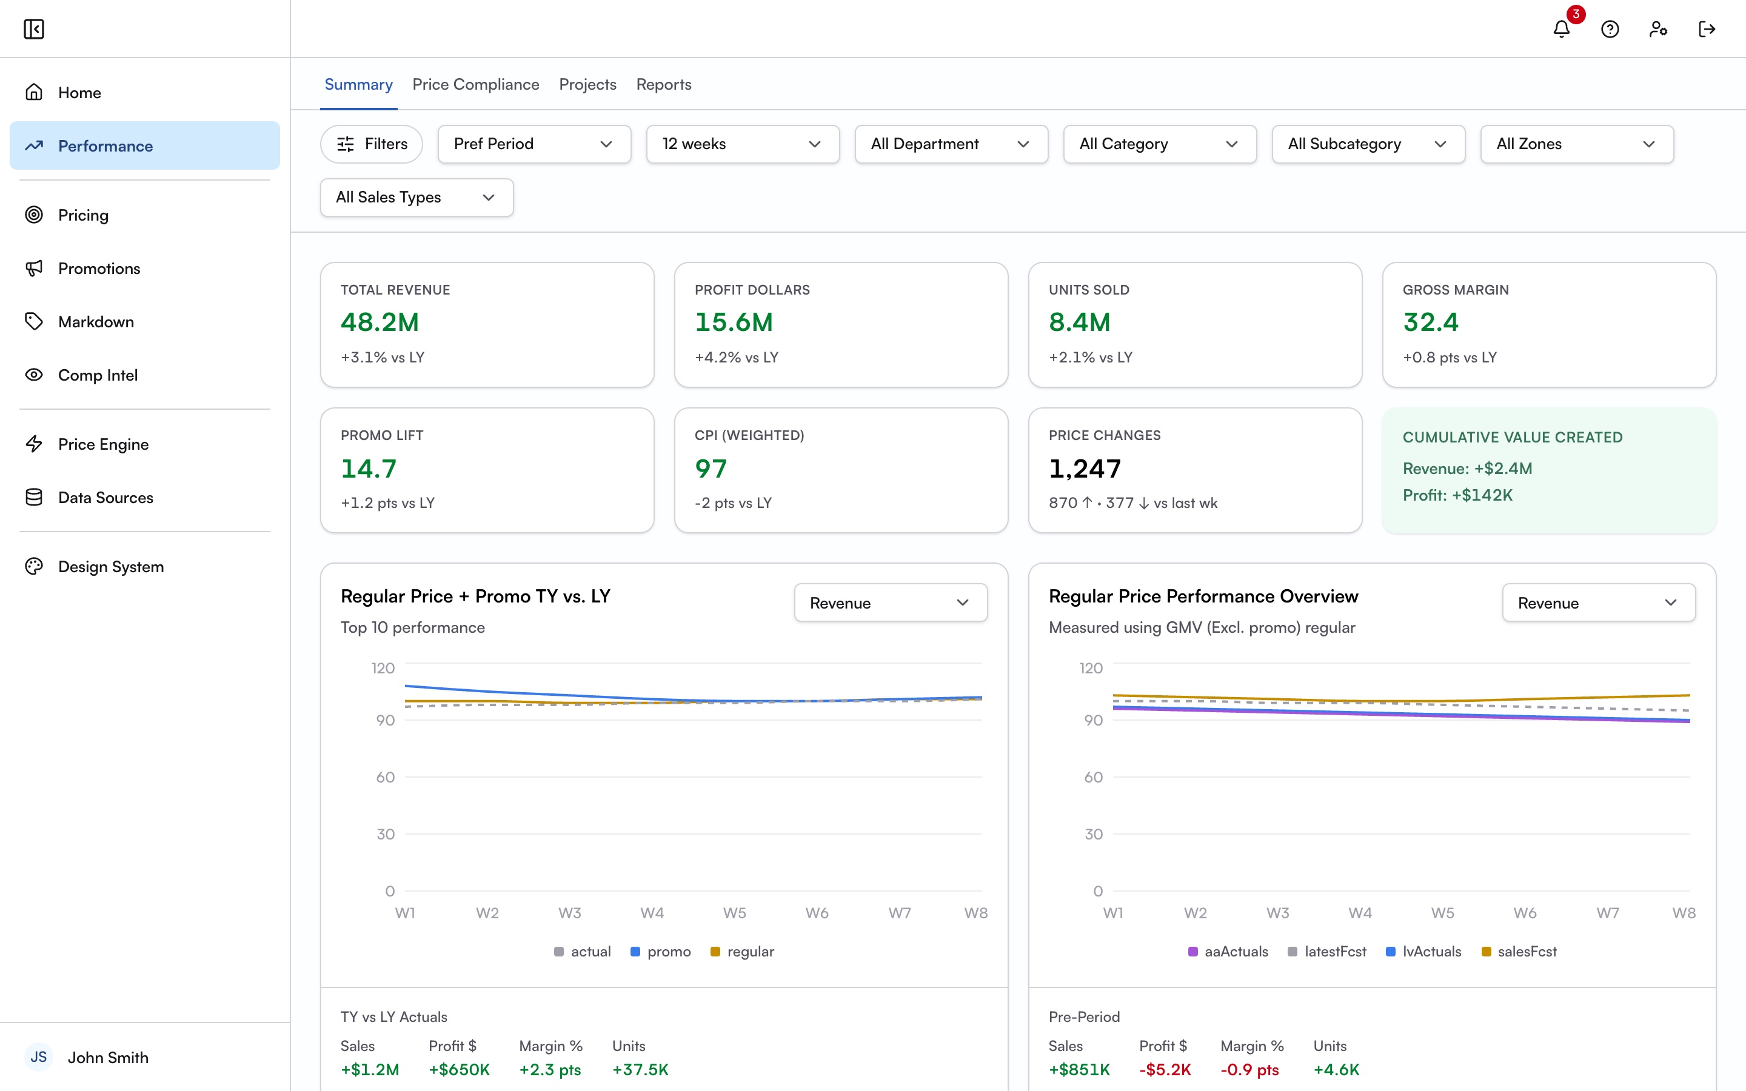
Task: Click the CPI (Weighted) card
Action: pos(841,470)
